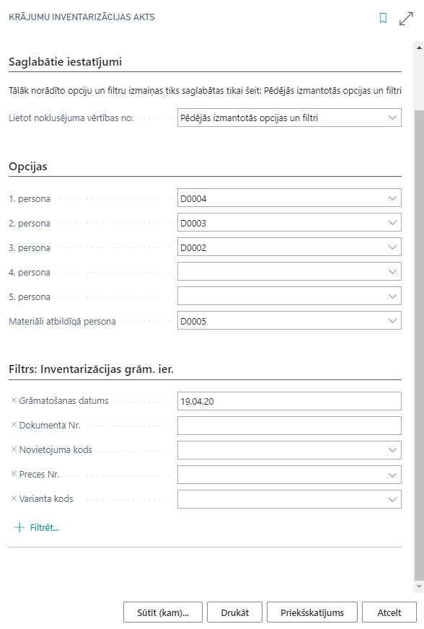This screenshot has width=424, height=629.
Task: Remove the Varianta kods filter
Action: coord(14,498)
